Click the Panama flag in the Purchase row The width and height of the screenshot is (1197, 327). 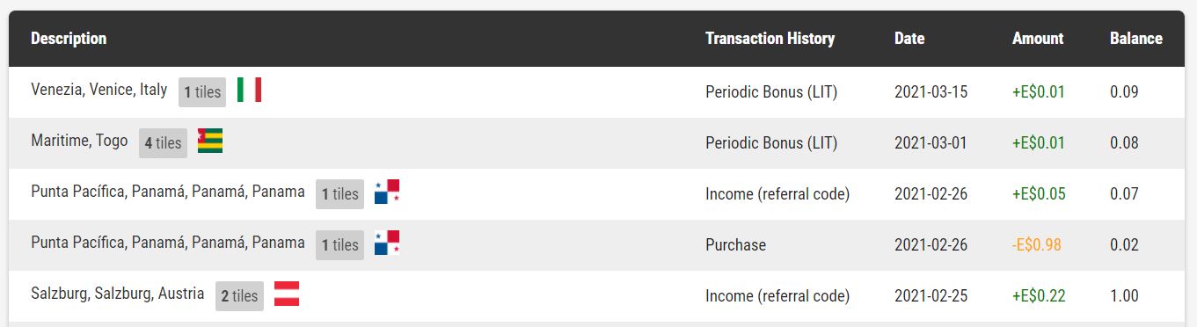click(387, 243)
